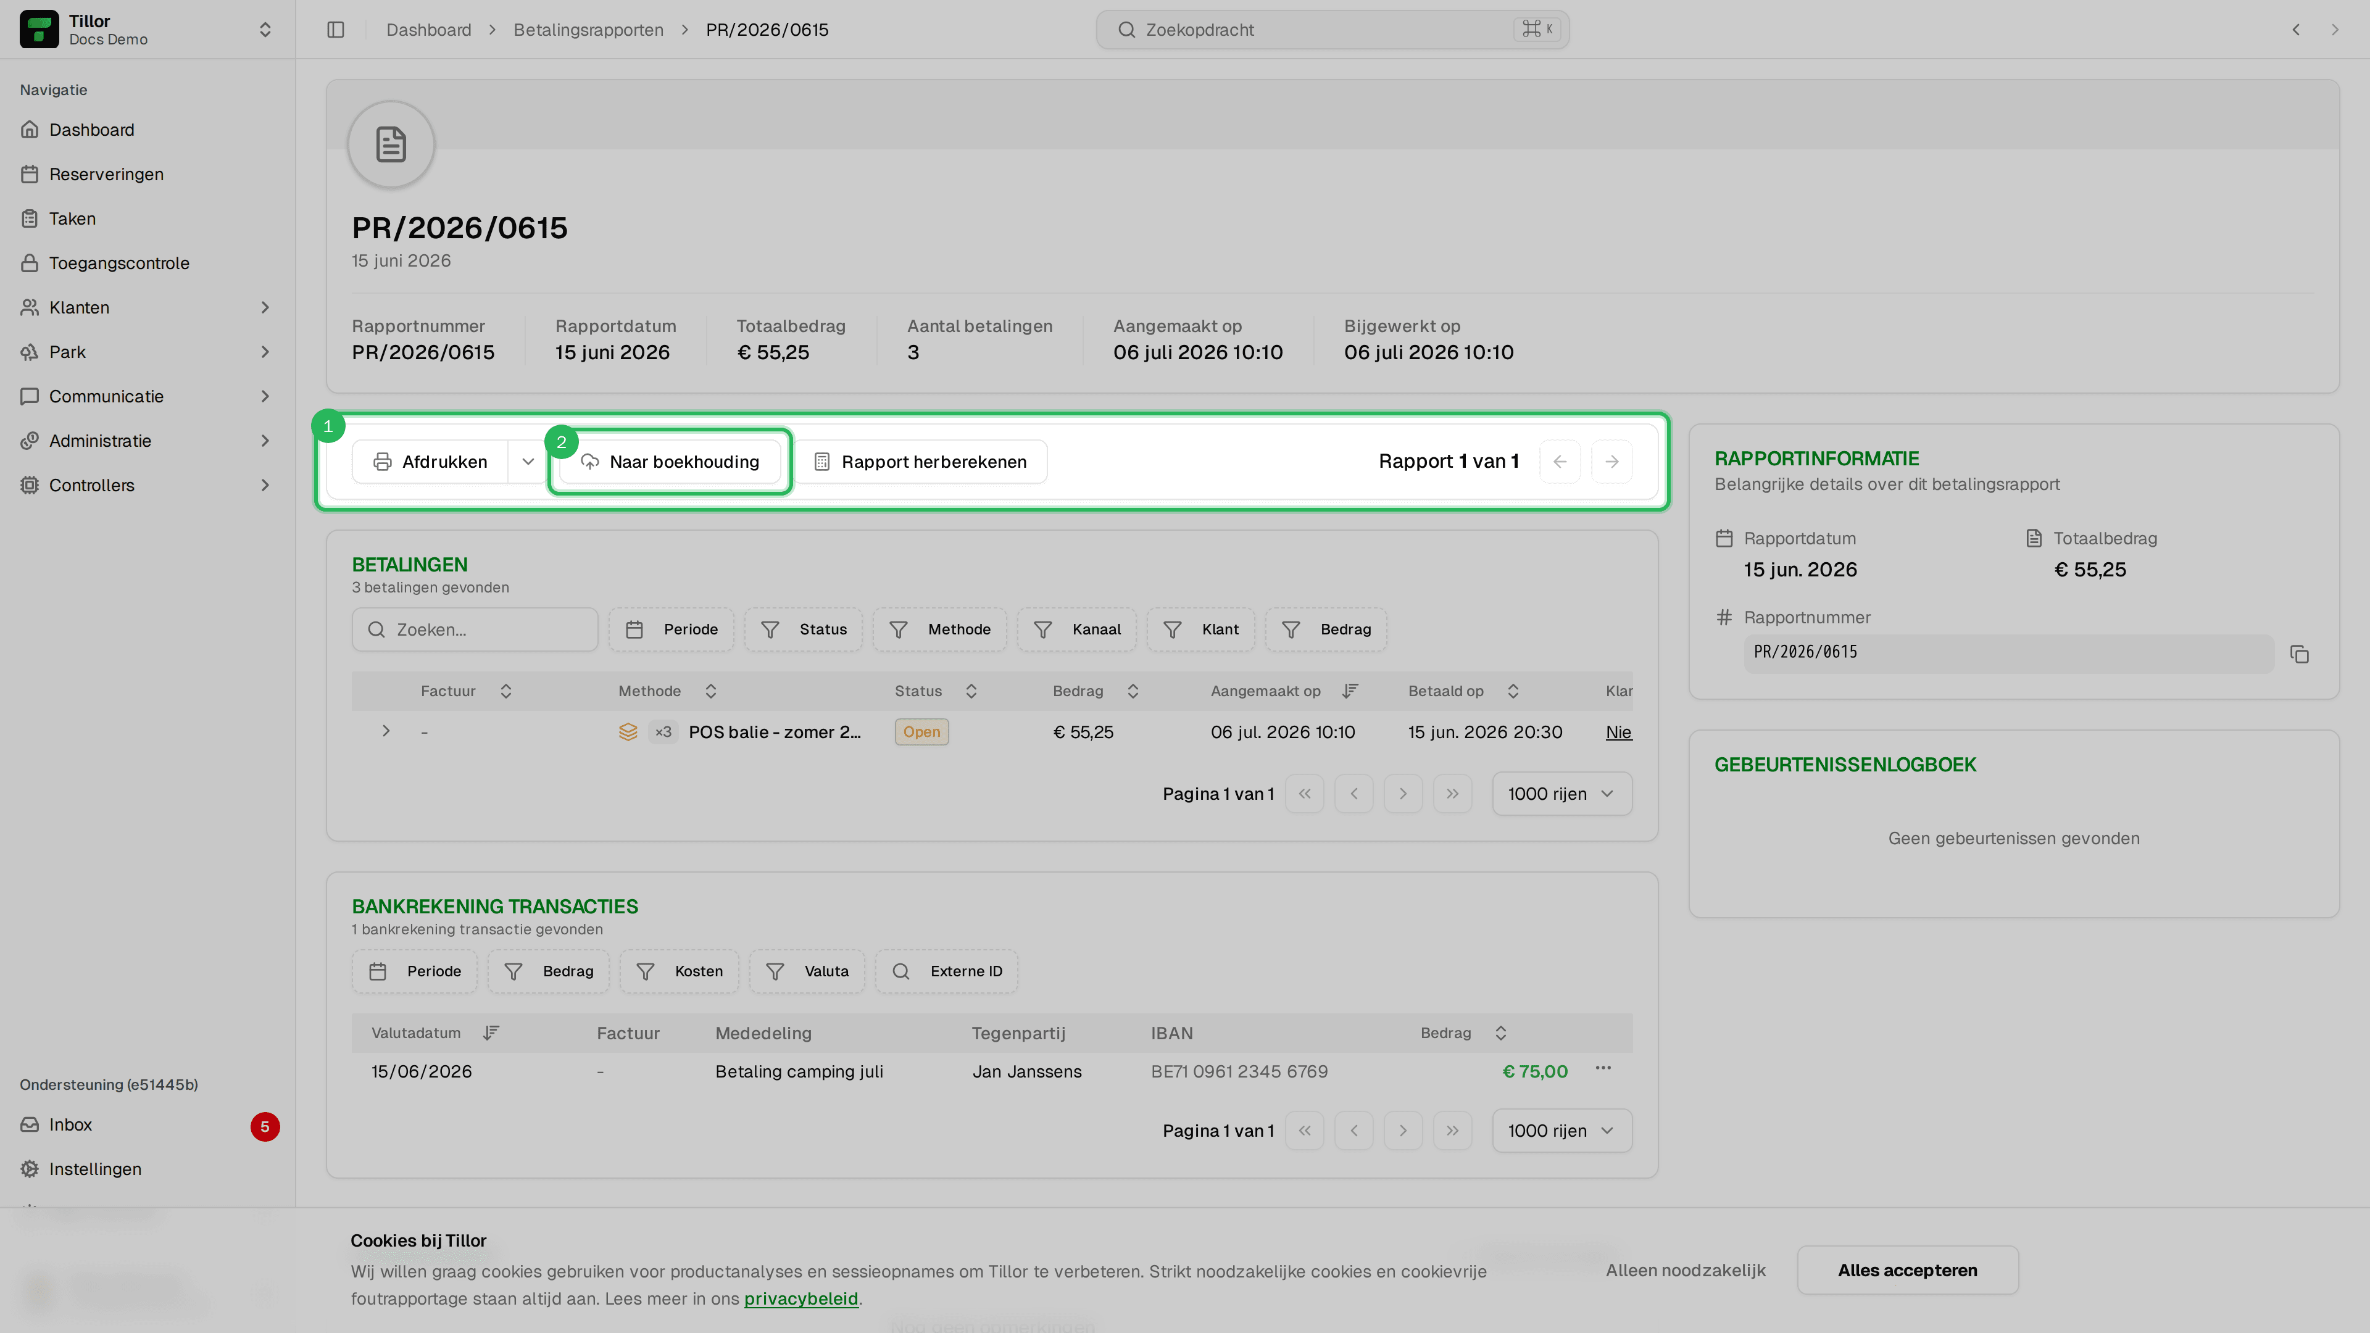Sort by Factuur column
2370x1333 pixels.
click(x=467, y=691)
